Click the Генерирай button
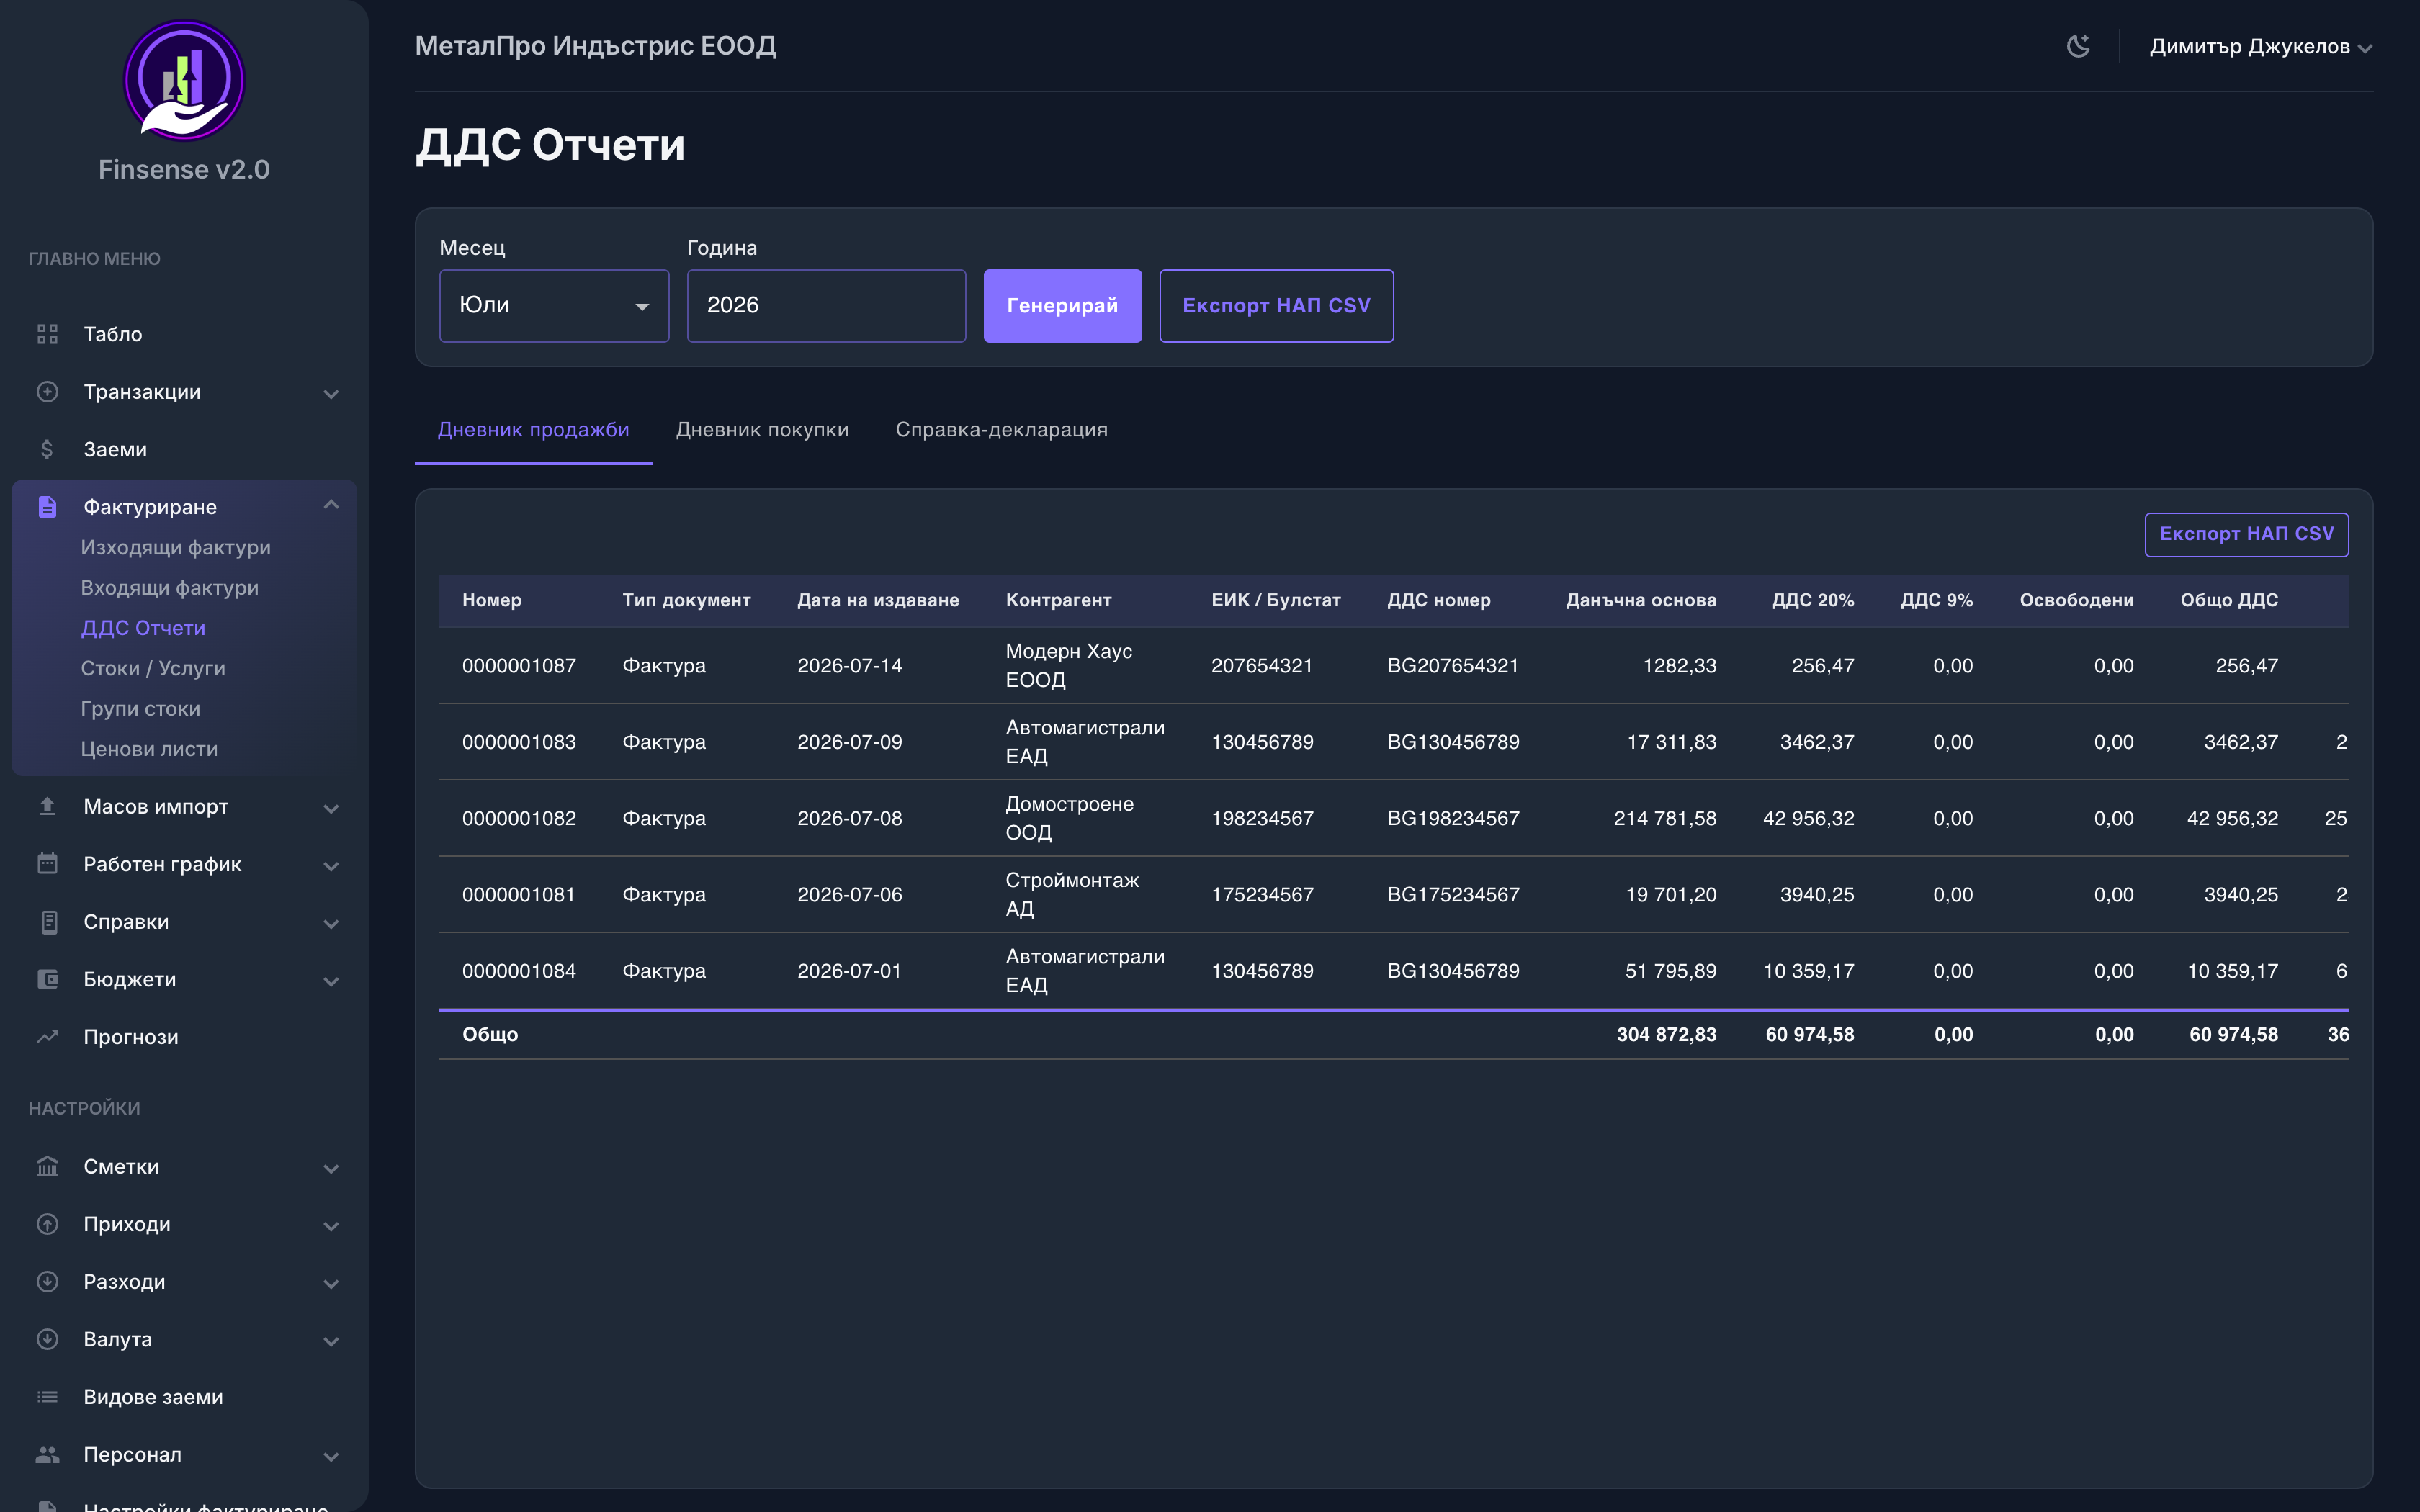Screen dimensions: 2420x1512 (1062, 305)
